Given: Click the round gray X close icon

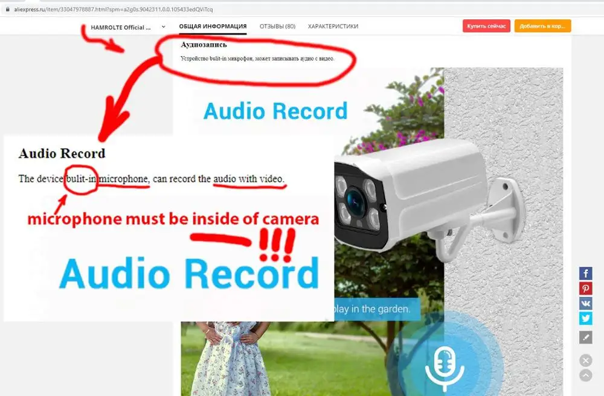Looking at the screenshot, I should pos(585,360).
